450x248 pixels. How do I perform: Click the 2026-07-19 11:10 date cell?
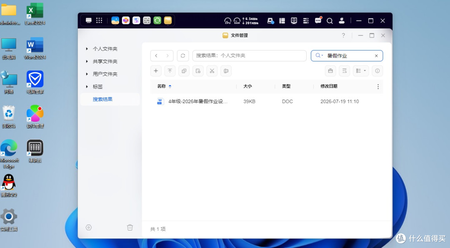point(340,101)
